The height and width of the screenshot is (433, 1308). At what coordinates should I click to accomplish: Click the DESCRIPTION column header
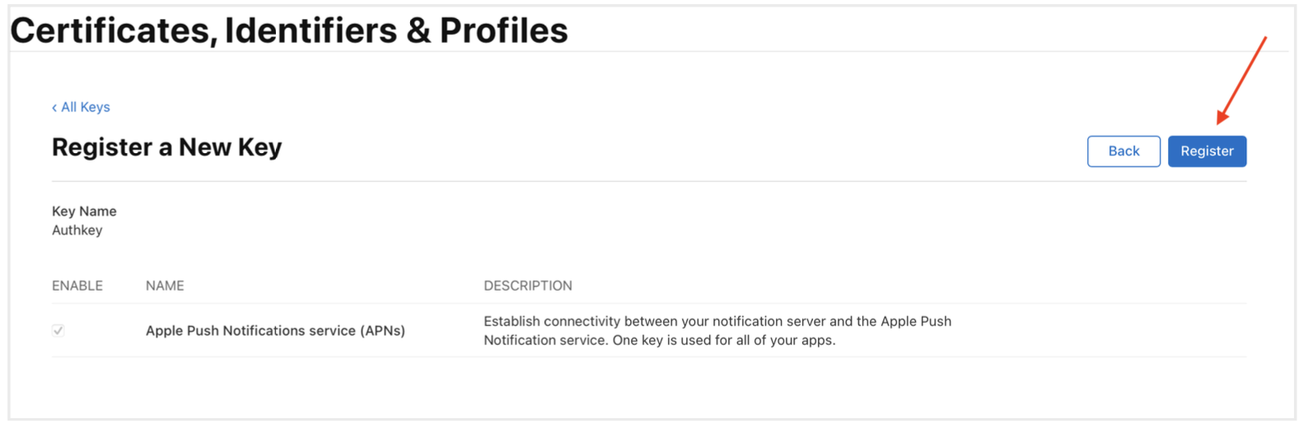(x=527, y=286)
